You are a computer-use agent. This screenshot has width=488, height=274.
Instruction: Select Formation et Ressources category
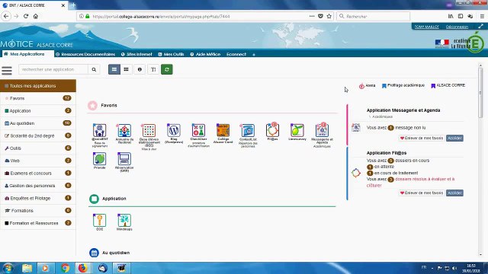tap(38, 223)
